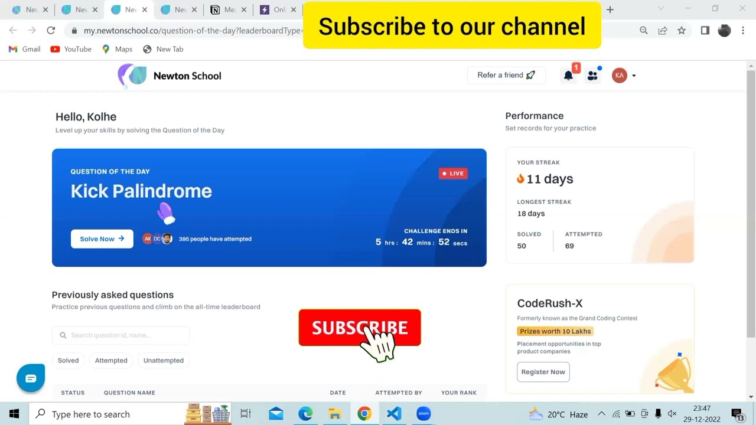Open the tab search dropdown
756x425 pixels.
(661, 8)
